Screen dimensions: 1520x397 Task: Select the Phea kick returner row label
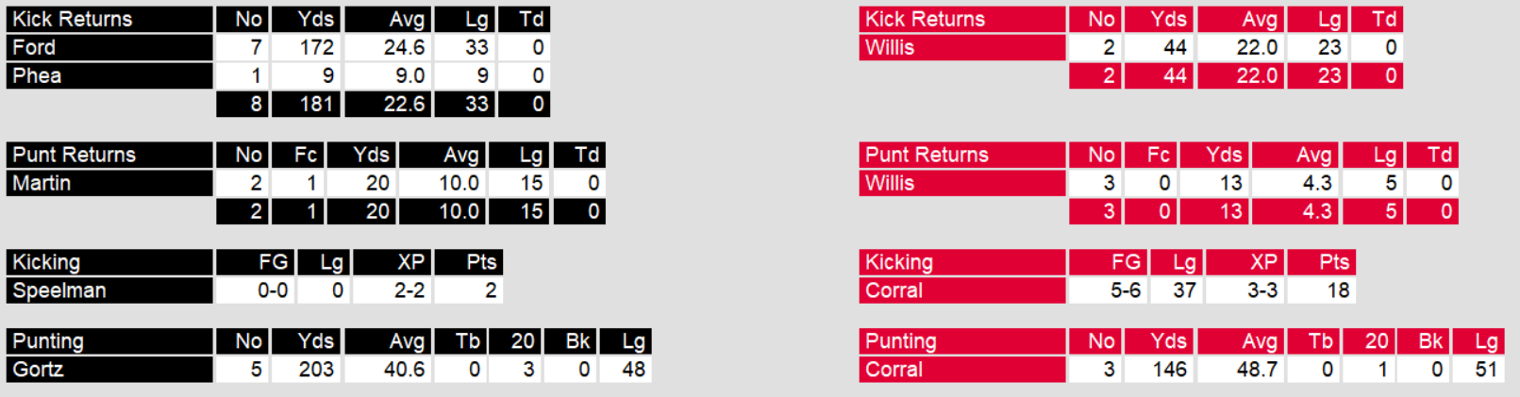[37, 75]
